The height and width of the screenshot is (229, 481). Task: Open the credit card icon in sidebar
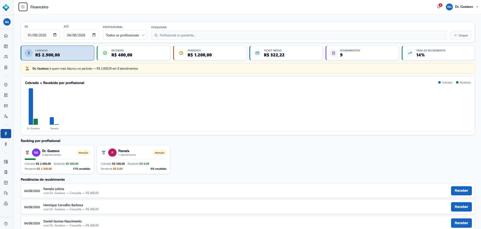6,106
